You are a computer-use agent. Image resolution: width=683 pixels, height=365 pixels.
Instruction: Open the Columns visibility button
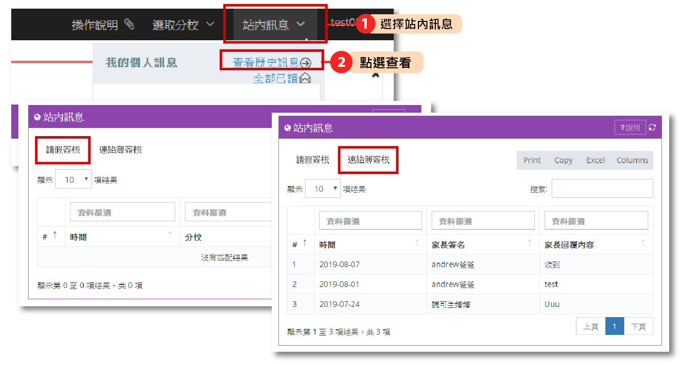click(632, 160)
